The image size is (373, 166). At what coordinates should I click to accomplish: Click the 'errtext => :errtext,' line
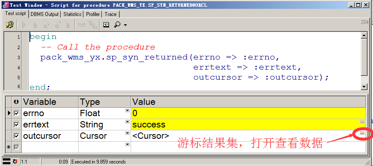click(247, 67)
